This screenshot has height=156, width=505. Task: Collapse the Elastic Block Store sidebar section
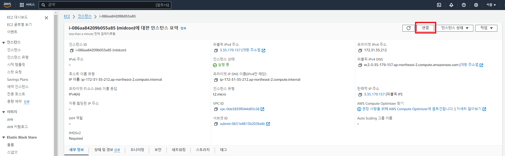point(4,137)
